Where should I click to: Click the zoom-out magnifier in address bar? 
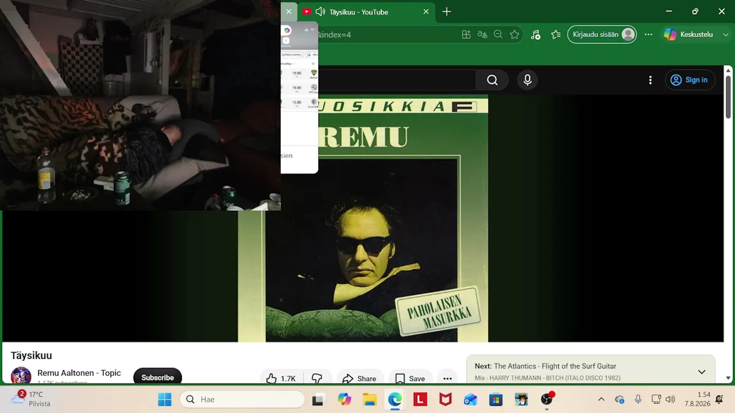pyautogui.click(x=498, y=34)
